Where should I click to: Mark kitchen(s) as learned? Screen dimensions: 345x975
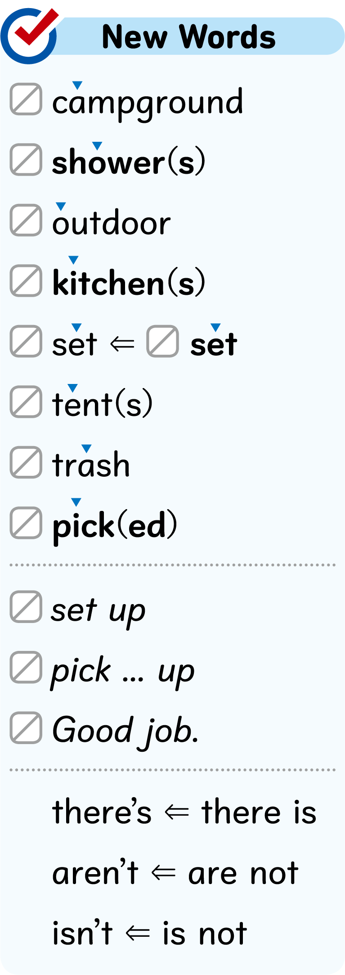click(x=26, y=280)
